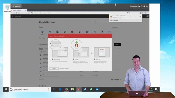
Task: Open the Recycle Bin desktop icon
Action: pos(7,8)
